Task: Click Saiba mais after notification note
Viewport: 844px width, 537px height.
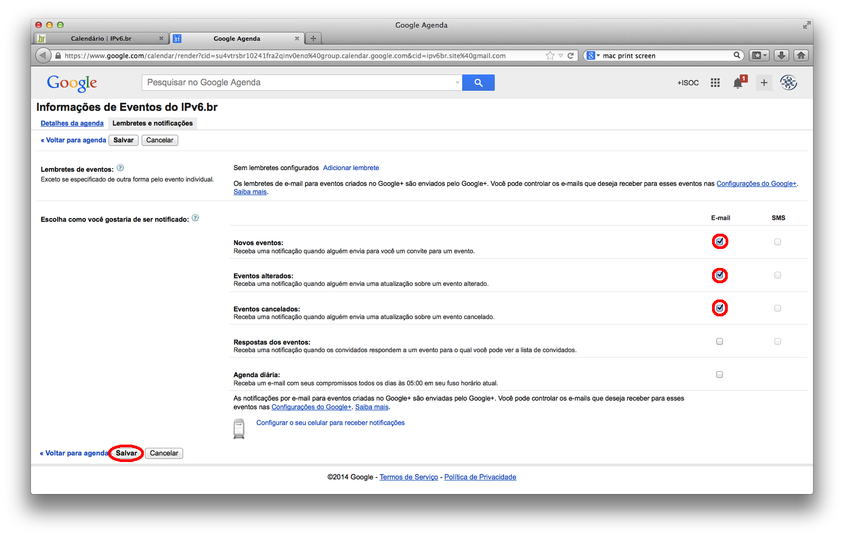Action: point(372,407)
